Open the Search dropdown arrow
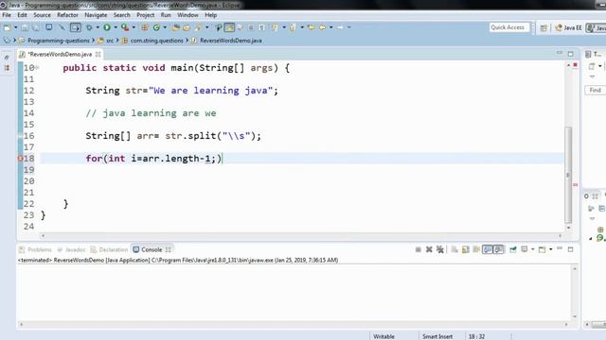This screenshot has height=340, width=606. pyautogui.click(x=207, y=27)
